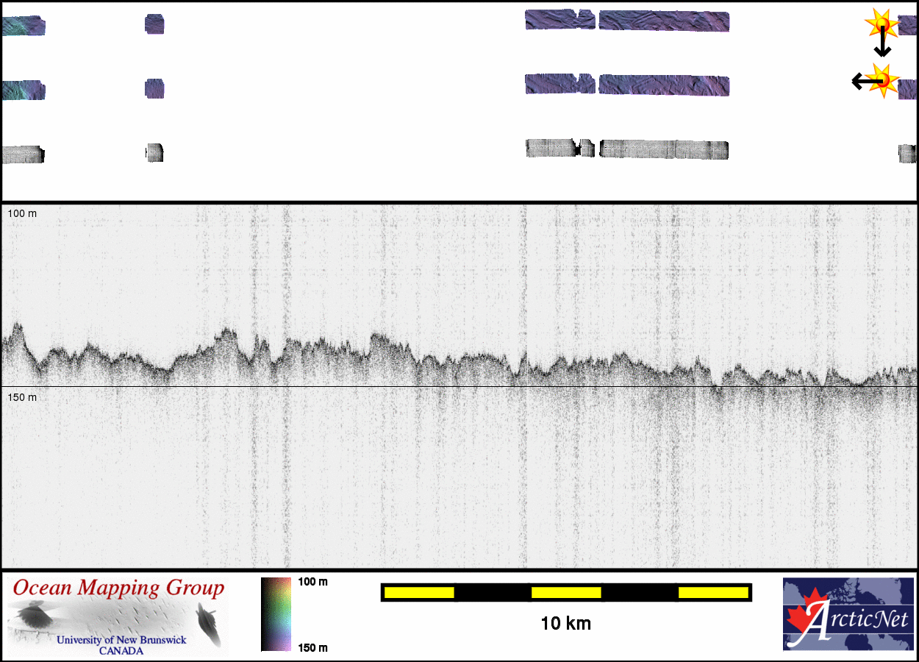Select the small square patch in the middle row
This screenshot has width=919, height=662.
coord(154,89)
